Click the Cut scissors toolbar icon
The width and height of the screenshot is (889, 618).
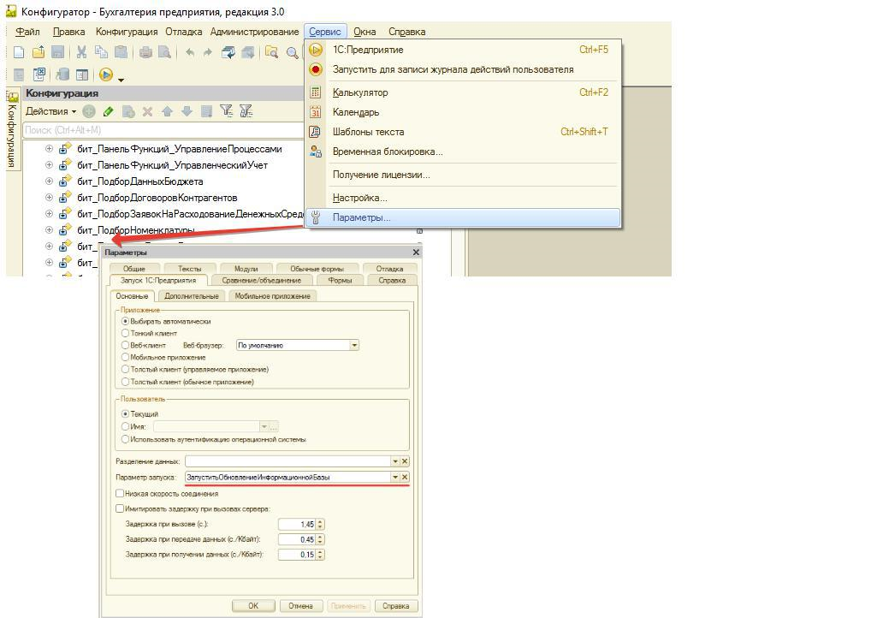81,52
